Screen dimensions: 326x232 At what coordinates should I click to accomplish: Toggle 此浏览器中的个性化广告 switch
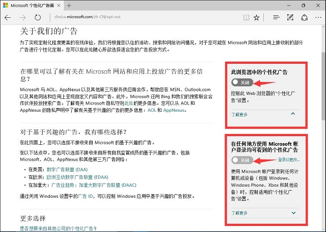242,83
